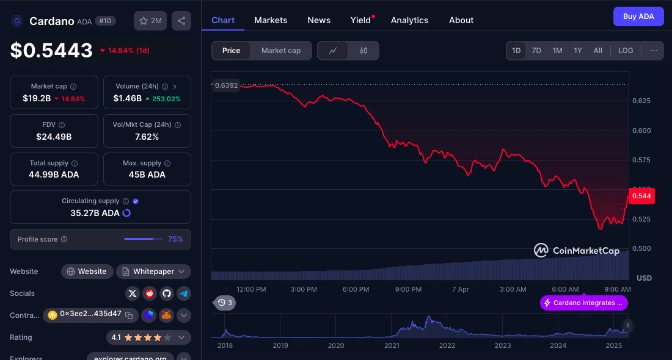Image resolution: width=672 pixels, height=360 pixels.
Task: Open Cardano's X (Twitter) social link
Action: 133,293
